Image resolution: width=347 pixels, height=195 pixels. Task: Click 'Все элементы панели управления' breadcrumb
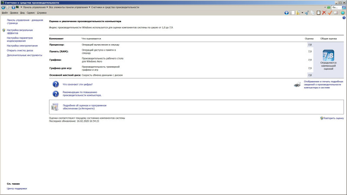pyautogui.click(x=69, y=7)
